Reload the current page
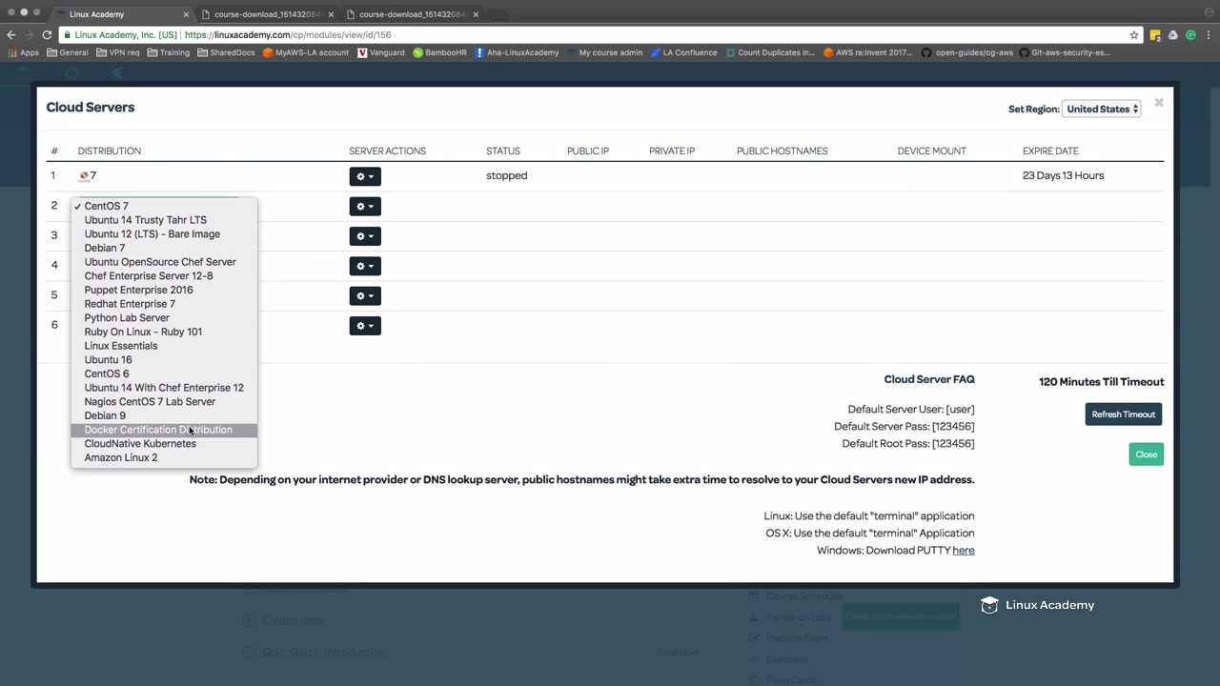 point(46,34)
